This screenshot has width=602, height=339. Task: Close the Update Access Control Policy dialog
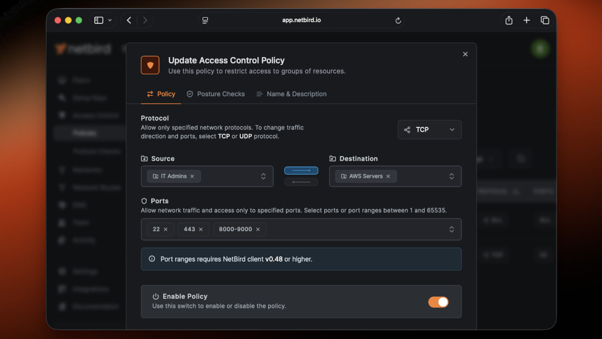465,54
